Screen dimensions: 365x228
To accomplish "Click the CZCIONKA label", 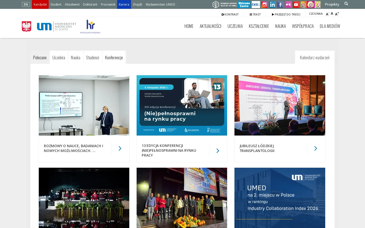I will pyautogui.click(x=316, y=14).
